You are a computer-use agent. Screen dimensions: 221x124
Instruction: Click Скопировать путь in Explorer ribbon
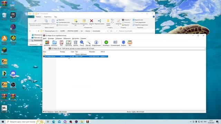63,22
